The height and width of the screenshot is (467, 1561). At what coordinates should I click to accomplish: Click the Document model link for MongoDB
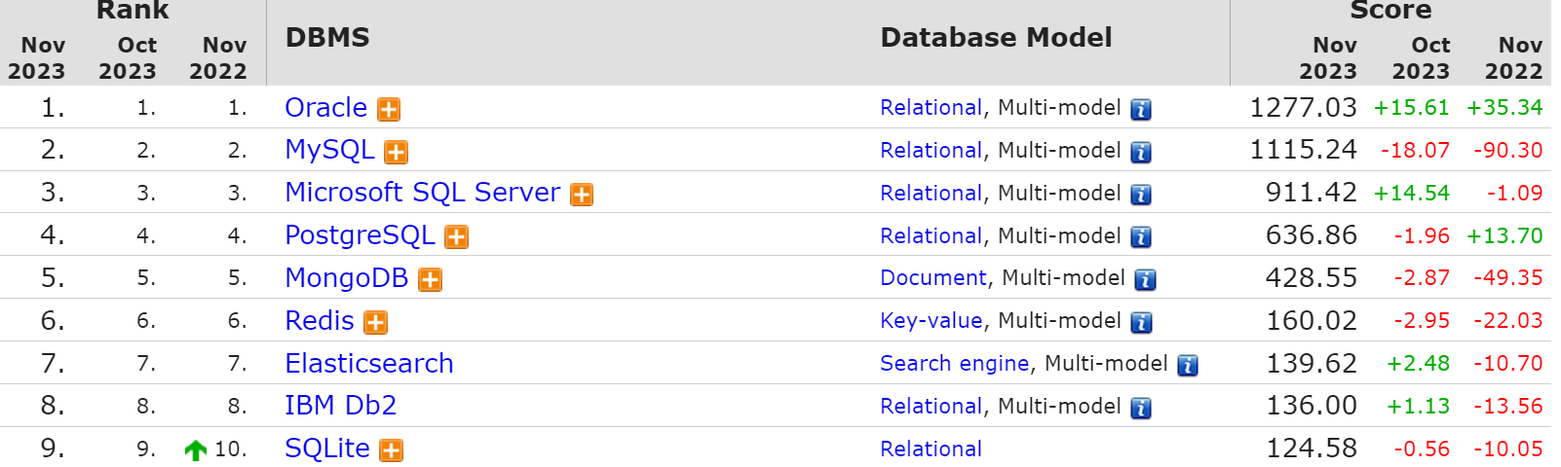coord(933,278)
